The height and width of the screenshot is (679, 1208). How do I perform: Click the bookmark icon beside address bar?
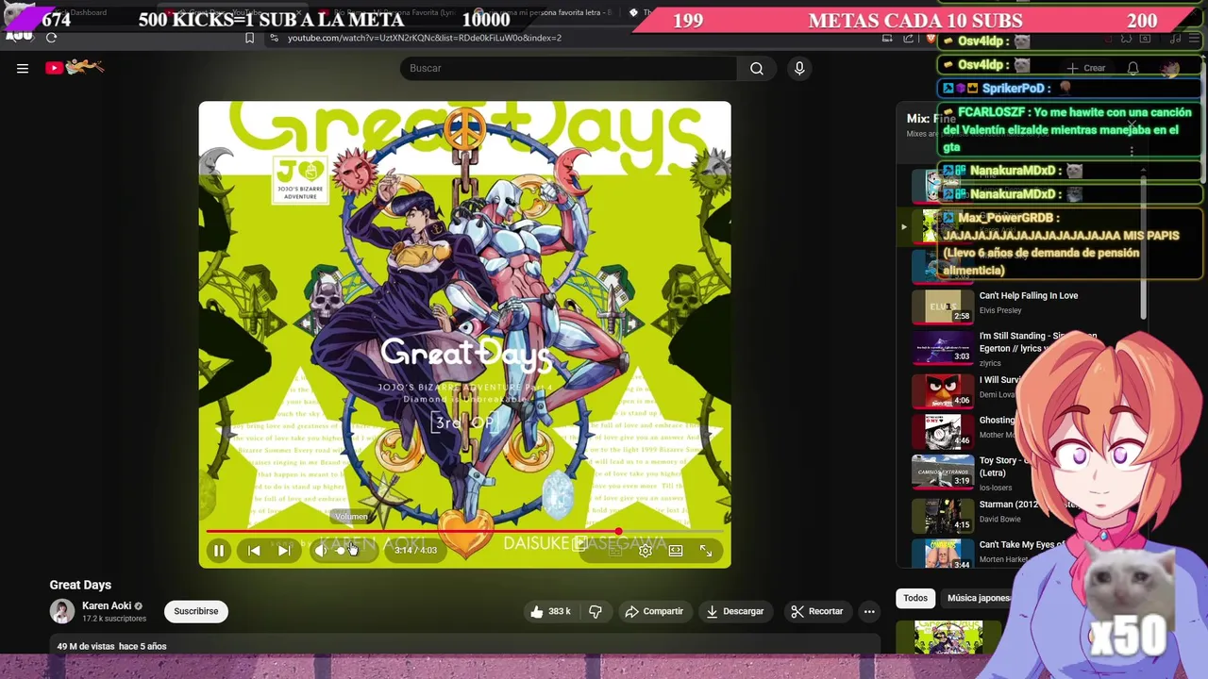[249, 38]
